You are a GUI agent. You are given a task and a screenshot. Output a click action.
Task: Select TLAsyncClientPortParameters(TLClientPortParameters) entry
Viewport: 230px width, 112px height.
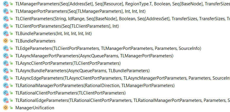click(68, 63)
